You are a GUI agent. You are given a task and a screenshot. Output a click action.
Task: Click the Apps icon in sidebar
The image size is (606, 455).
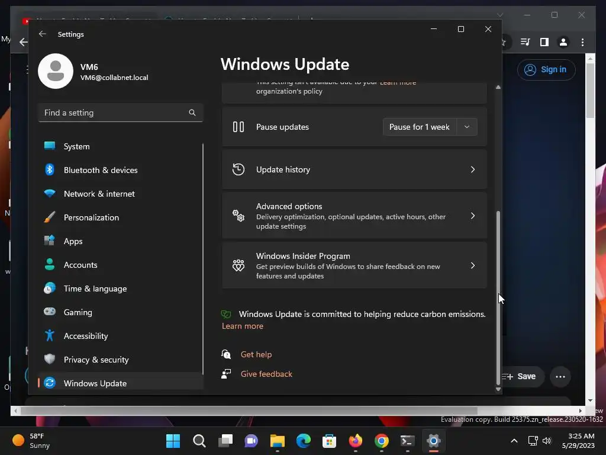click(50, 241)
